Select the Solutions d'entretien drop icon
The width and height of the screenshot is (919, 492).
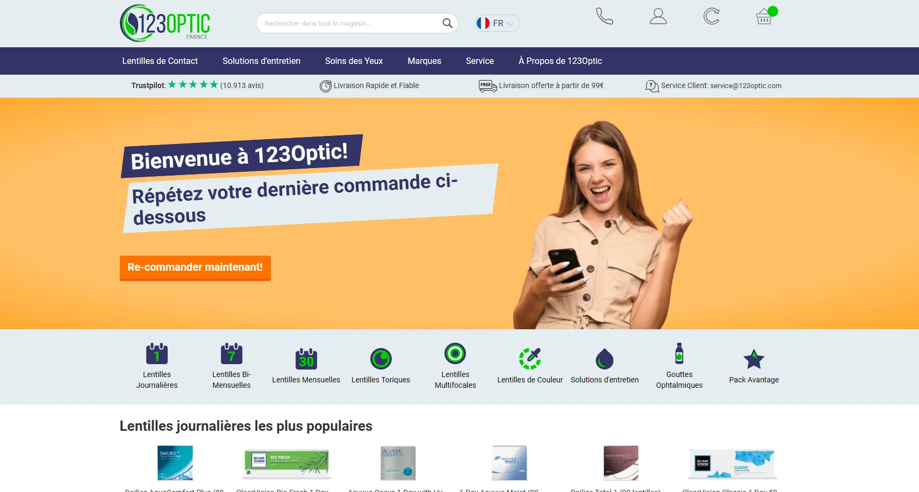tap(605, 359)
